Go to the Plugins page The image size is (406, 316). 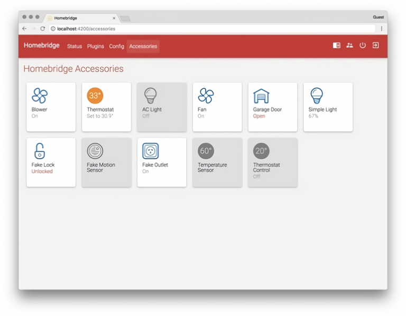pos(96,47)
